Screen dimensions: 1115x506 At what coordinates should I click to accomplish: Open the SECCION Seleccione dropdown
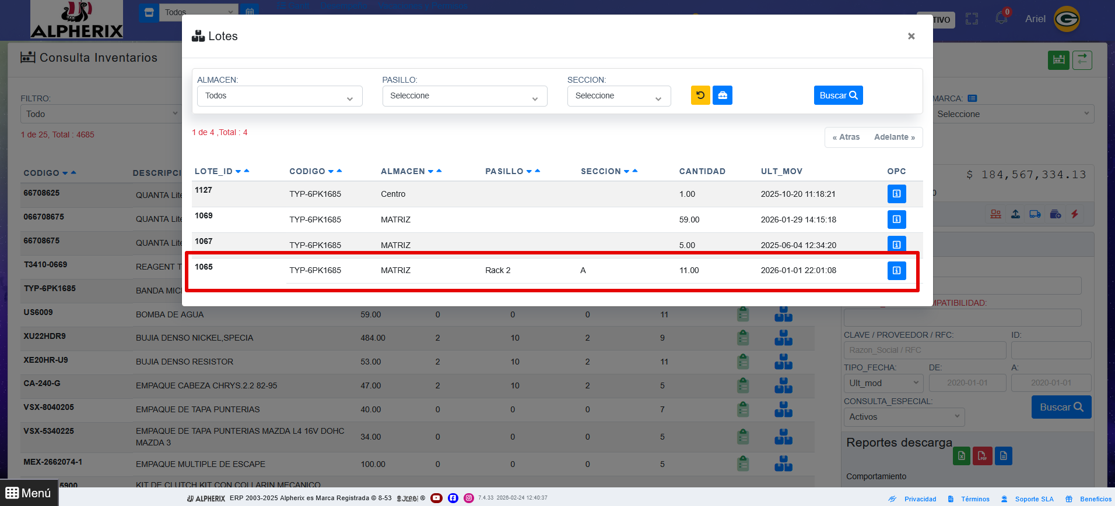click(x=618, y=96)
